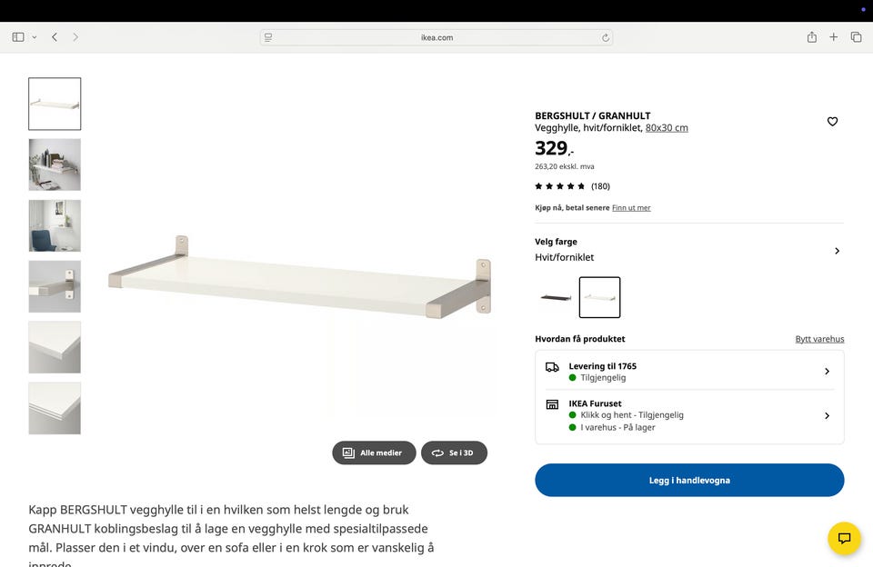Open the Safari sidebar panel
The image size is (873, 567).
click(18, 37)
